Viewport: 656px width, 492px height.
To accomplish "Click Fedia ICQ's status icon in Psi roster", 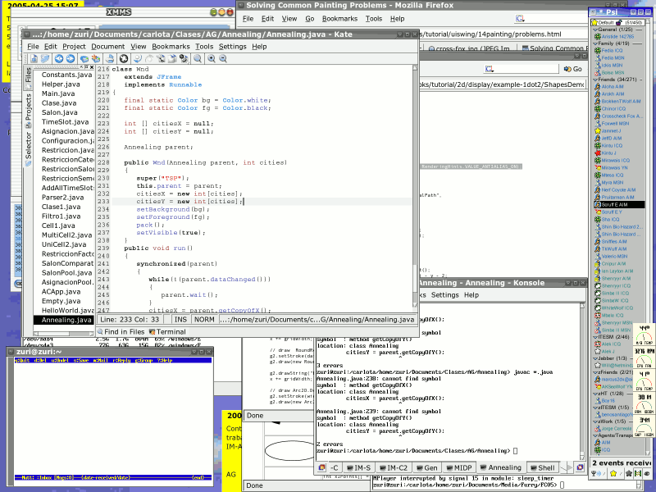I will (598, 51).
